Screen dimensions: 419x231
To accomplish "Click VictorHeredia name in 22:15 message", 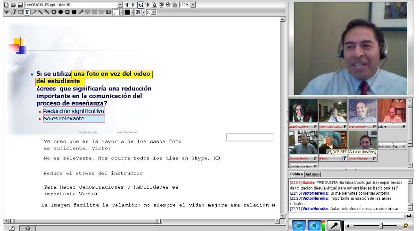I will coord(315,193).
